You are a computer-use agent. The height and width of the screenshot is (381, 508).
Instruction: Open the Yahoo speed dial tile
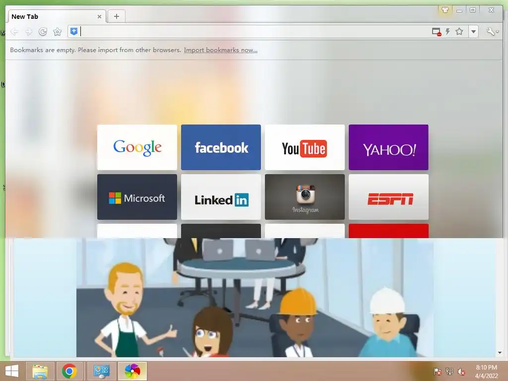(388, 147)
